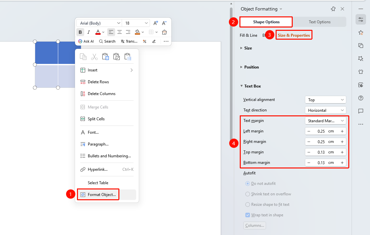Switch to the Text Options tab
The height and width of the screenshot is (235, 370).
point(319,22)
